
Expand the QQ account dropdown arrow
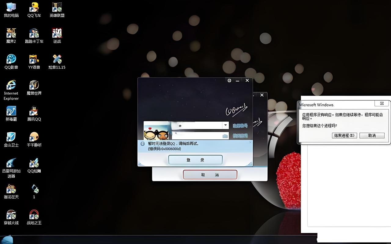click(225, 125)
